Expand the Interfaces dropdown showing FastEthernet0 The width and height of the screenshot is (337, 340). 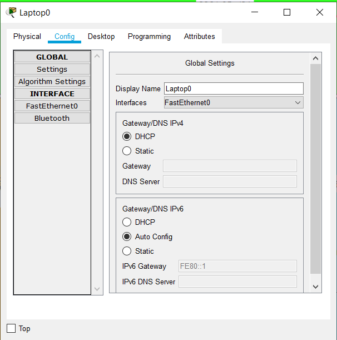click(x=234, y=102)
